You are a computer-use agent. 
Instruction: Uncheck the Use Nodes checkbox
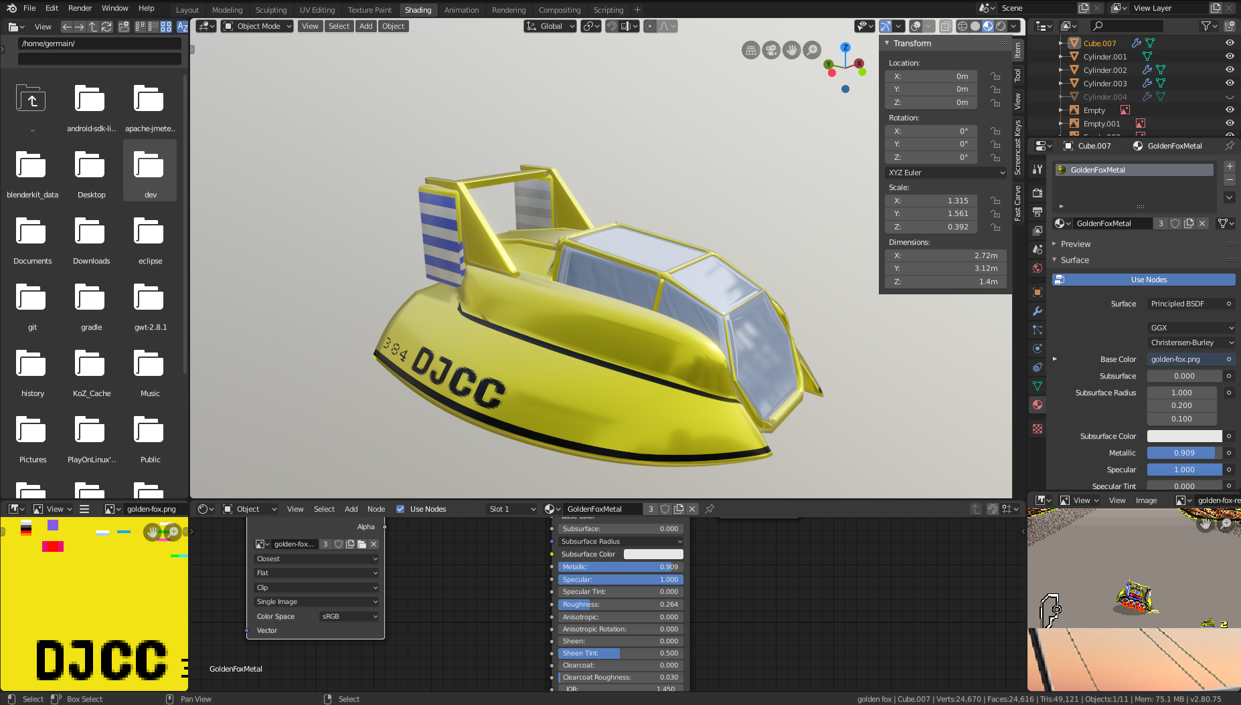click(x=400, y=509)
